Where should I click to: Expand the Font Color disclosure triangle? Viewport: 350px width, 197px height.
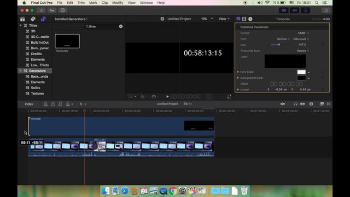(x=238, y=72)
